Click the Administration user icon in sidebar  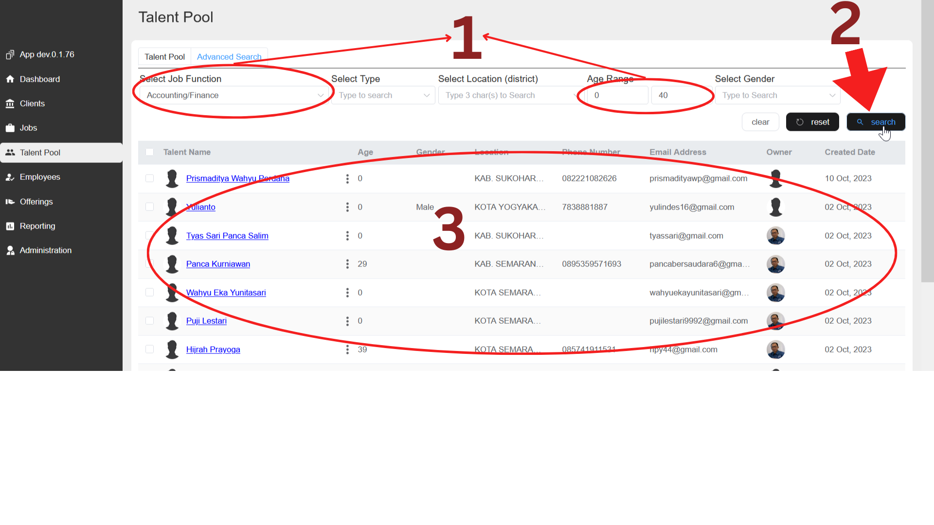10,250
